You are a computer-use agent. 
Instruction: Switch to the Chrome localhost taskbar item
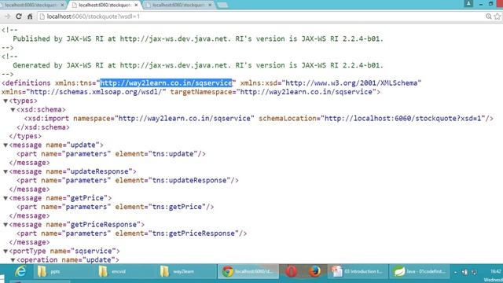tap(248, 271)
